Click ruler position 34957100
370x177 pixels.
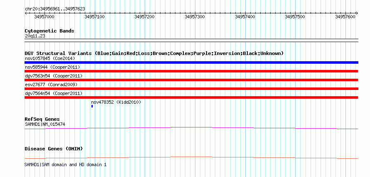[95, 17]
